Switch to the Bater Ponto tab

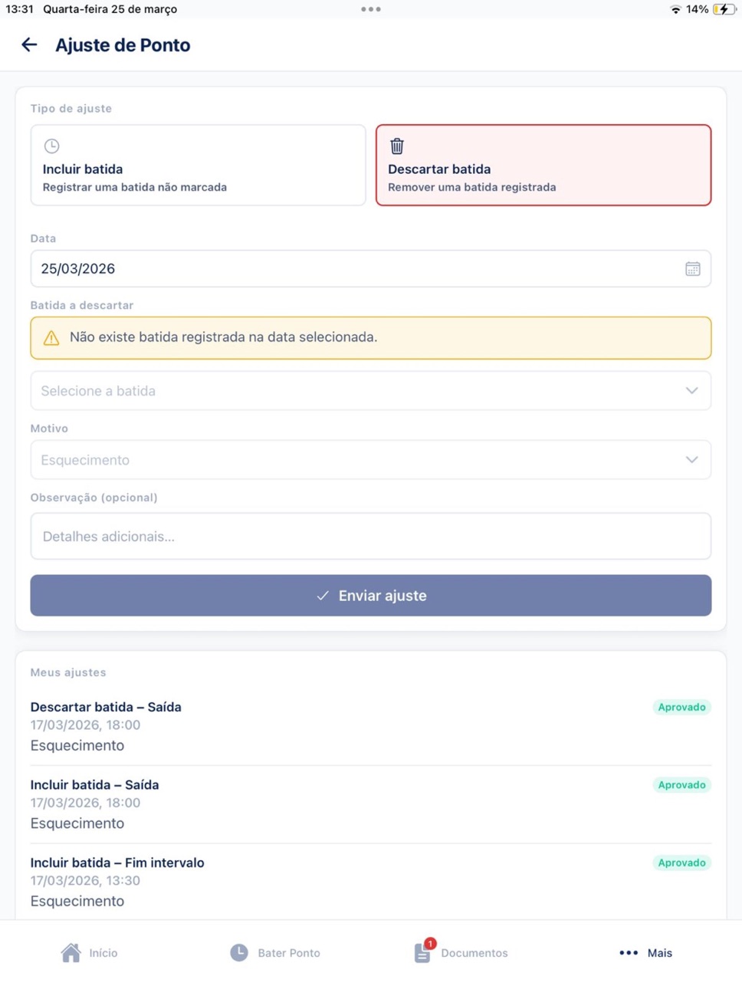275,952
